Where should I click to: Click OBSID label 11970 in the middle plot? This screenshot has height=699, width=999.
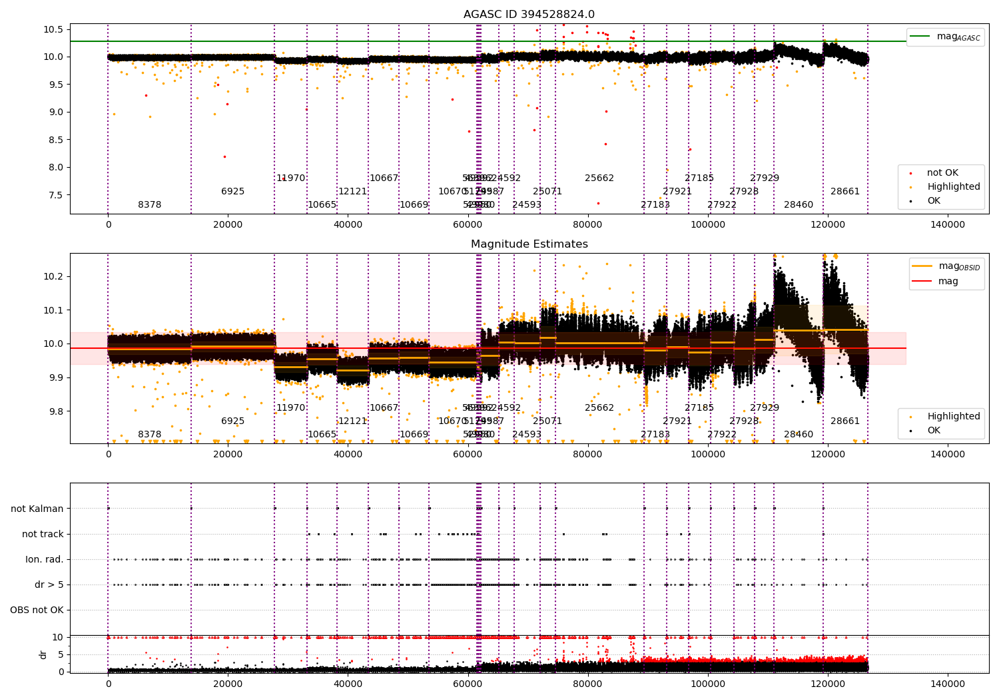[291, 408]
